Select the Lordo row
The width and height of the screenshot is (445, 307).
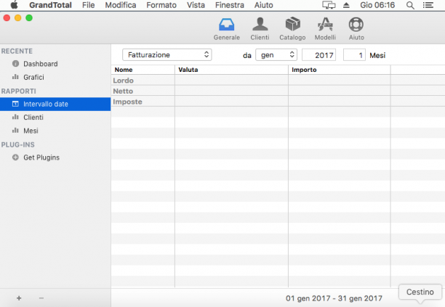tap(278, 81)
